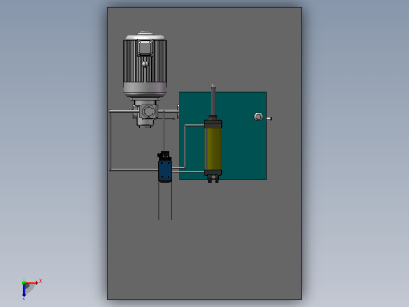Click the red X axis arrow on triad
Screen dimensions: 409x307
[x=32, y=283]
